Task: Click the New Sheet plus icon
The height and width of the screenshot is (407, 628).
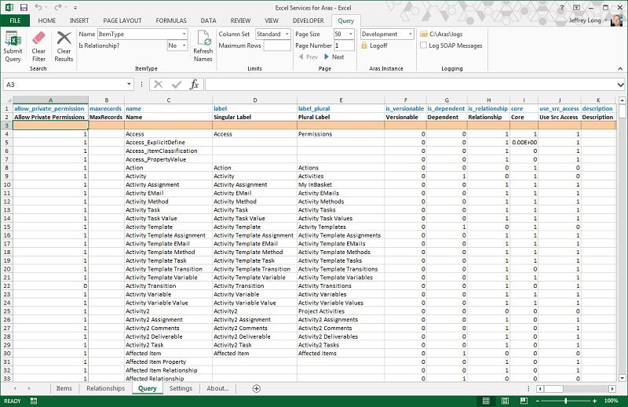Action: [x=257, y=388]
